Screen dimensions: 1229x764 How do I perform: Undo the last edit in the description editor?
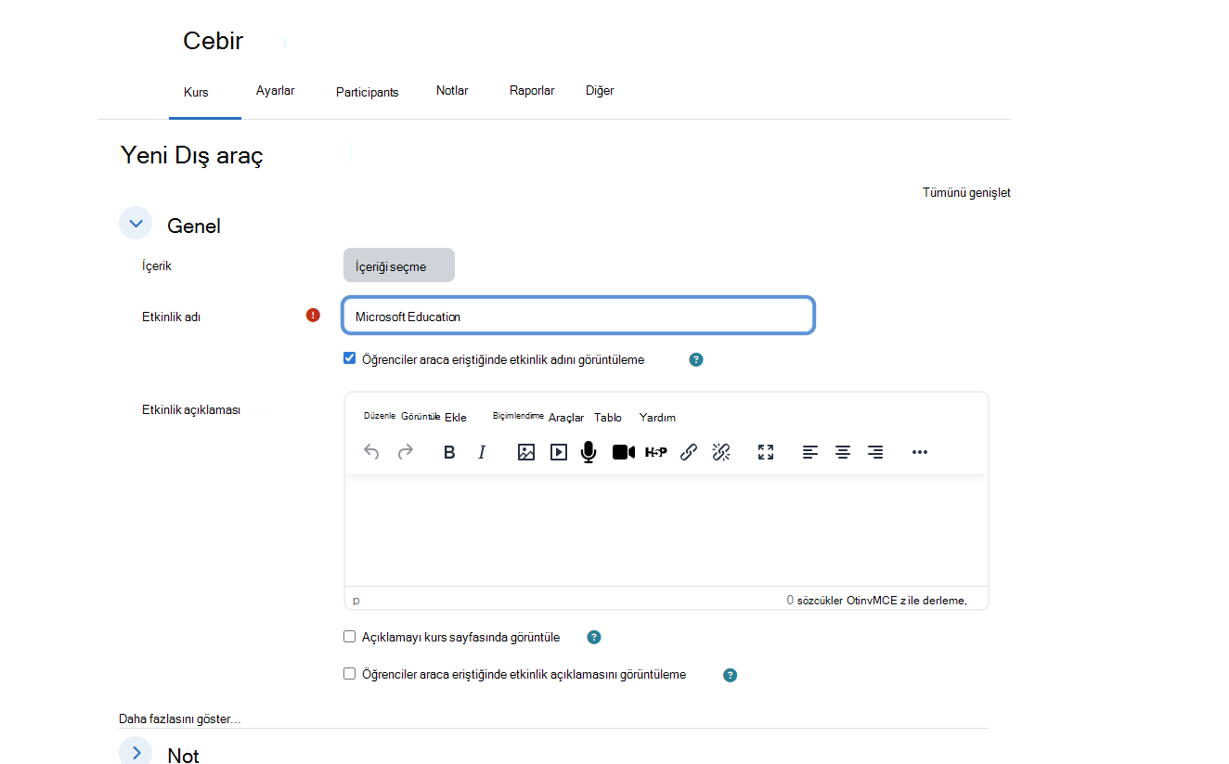[x=371, y=452]
